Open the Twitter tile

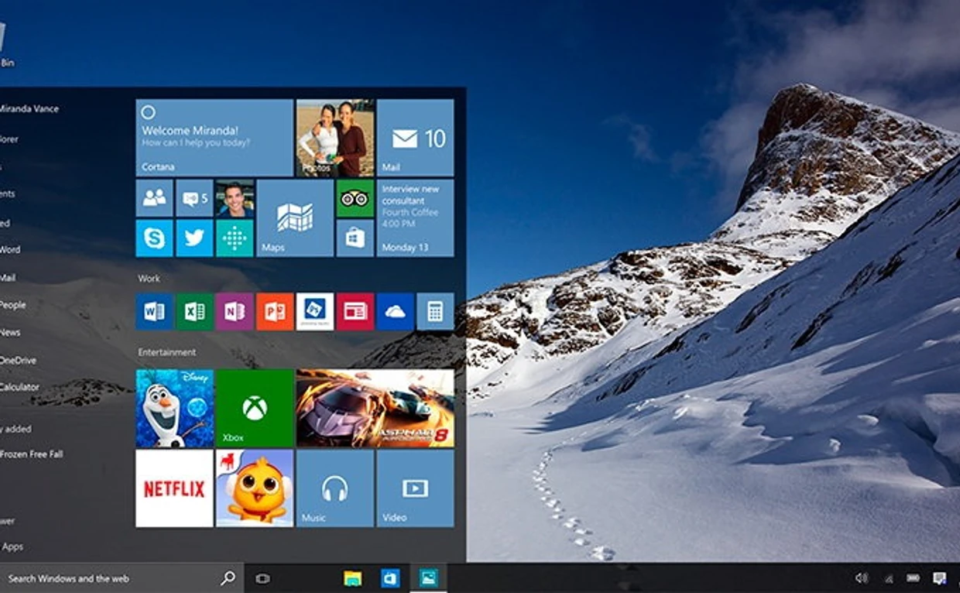click(x=194, y=238)
